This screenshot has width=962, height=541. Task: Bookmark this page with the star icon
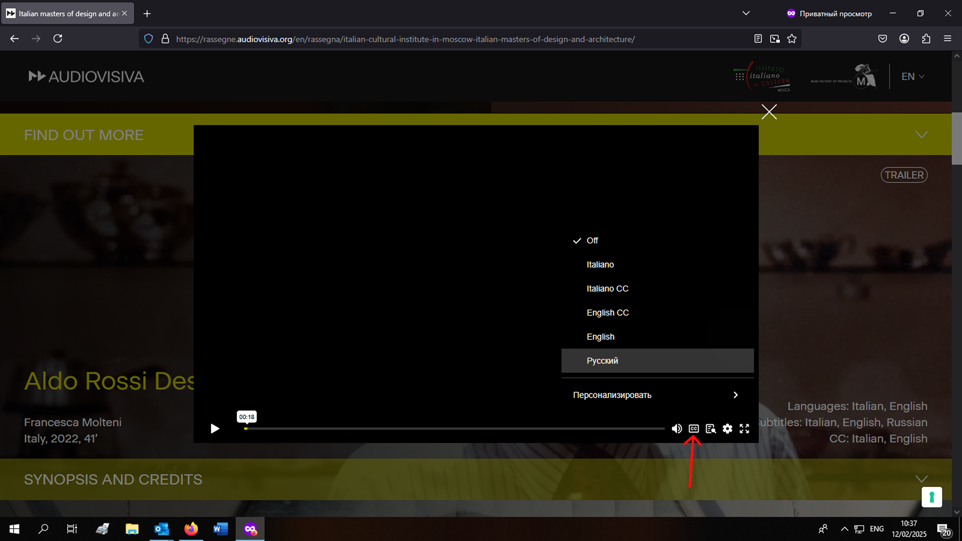coord(792,39)
